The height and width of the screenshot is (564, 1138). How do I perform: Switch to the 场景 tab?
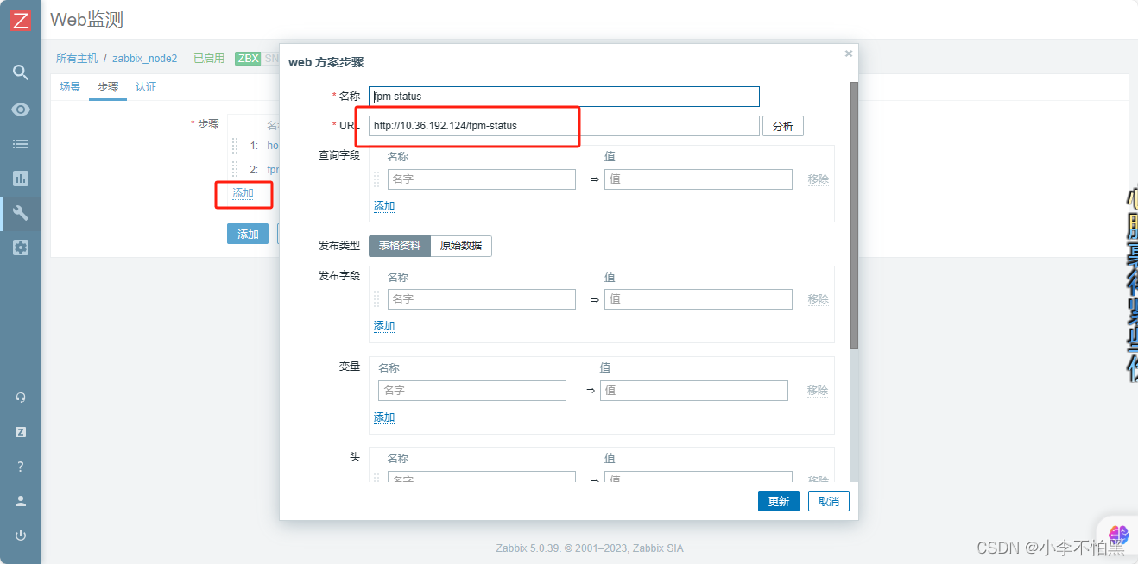click(70, 87)
